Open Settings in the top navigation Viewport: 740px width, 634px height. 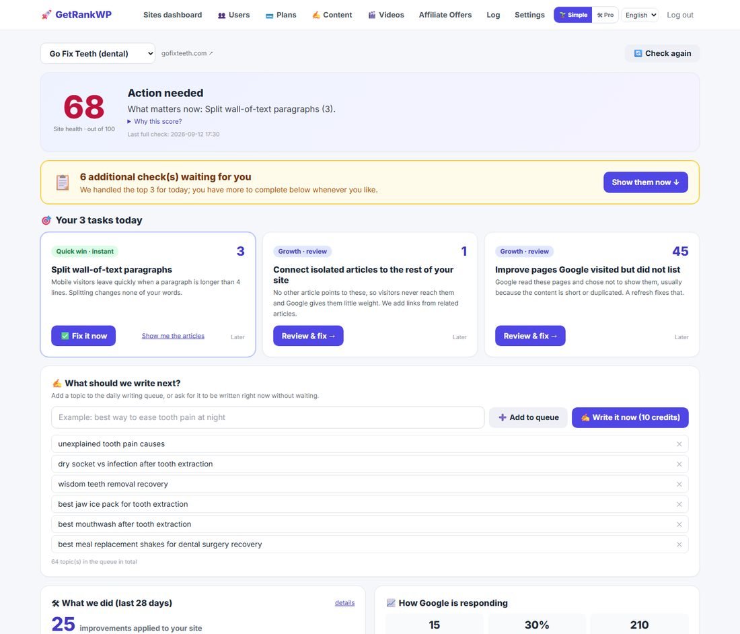click(x=529, y=15)
